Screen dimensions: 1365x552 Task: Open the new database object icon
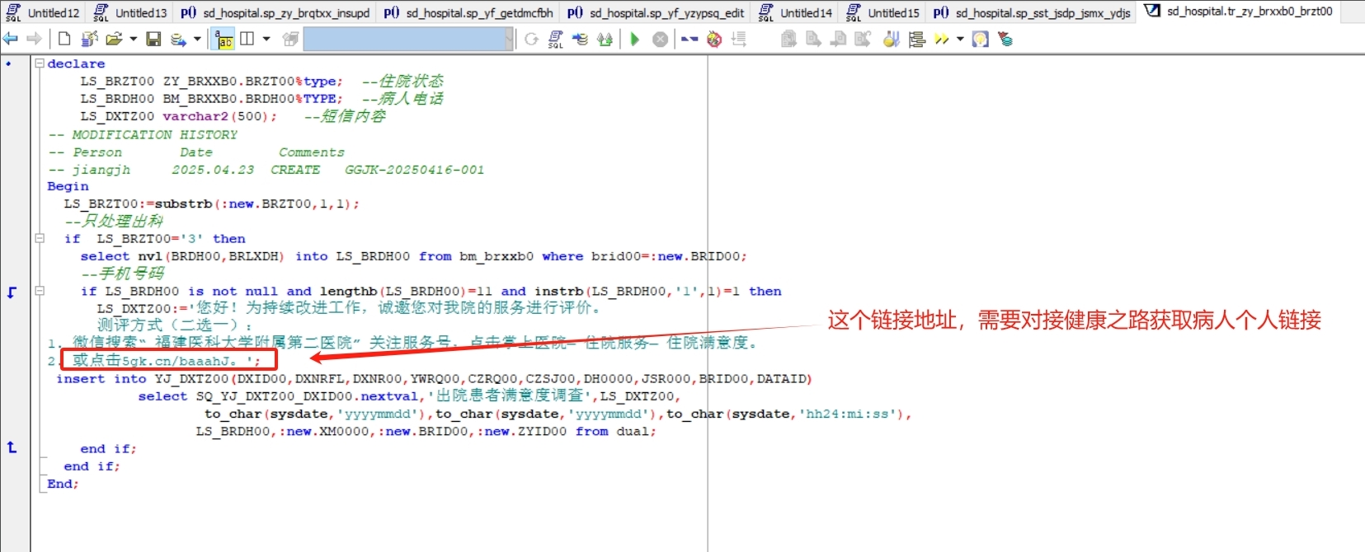(90, 39)
